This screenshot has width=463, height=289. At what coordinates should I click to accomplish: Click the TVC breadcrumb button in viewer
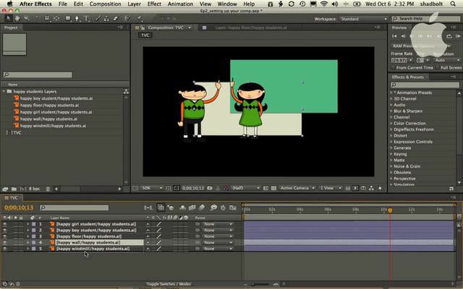pos(145,35)
